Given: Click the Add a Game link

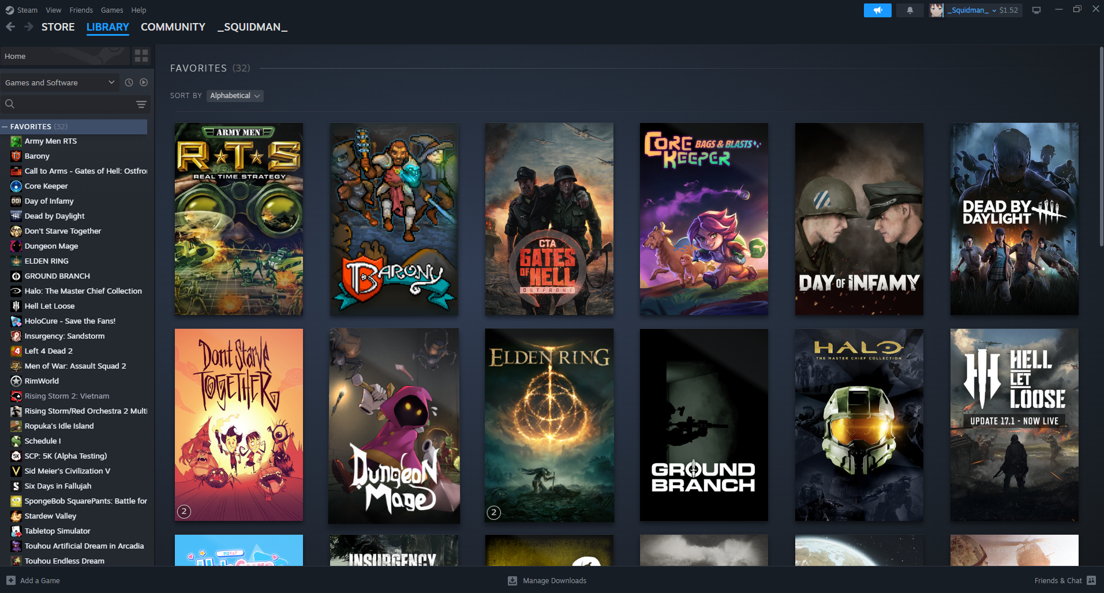Looking at the screenshot, I should 40,580.
